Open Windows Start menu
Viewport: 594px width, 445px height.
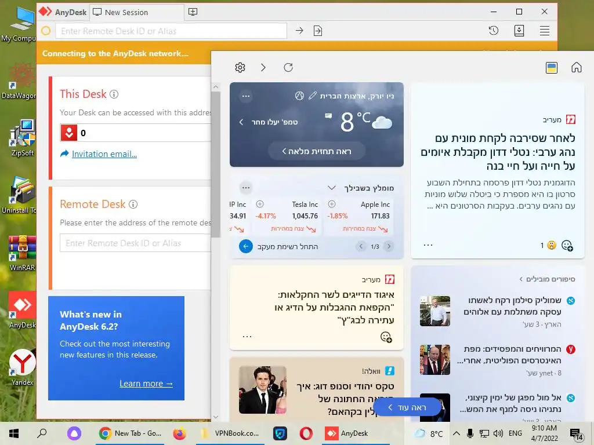tap(14, 433)
